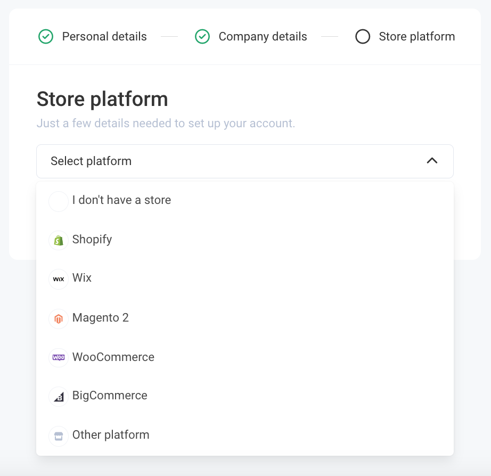Click the "Just a few details needed" subtitle
This screenshot has height=476, width=491.
(x=166, y=124)
